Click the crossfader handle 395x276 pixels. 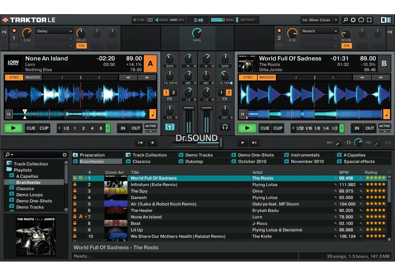point(221,143)
